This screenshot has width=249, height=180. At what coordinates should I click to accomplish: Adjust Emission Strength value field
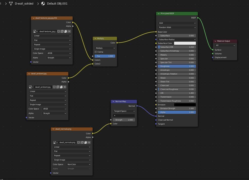coord(177,108)
